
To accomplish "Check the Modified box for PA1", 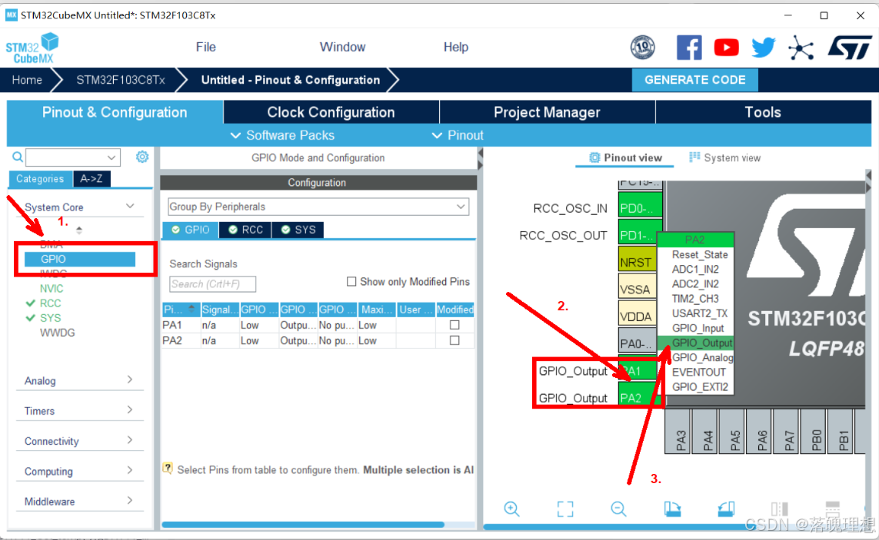I will click(x=454, y=325).
